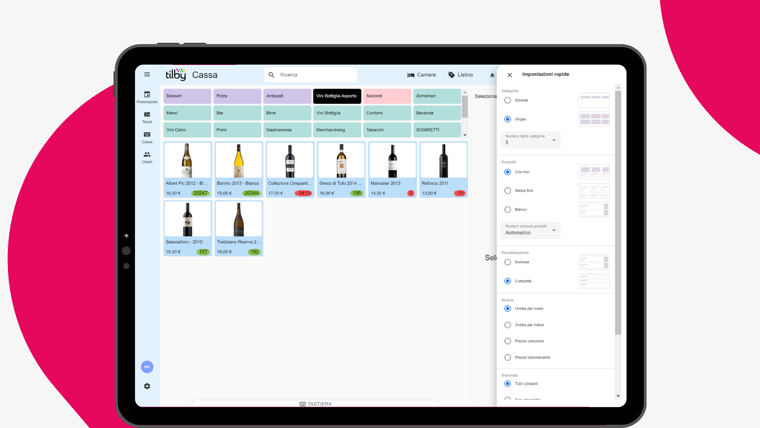
Task: Select the Schede radio button
Action: pyautogui.click(x=507, y=100)
